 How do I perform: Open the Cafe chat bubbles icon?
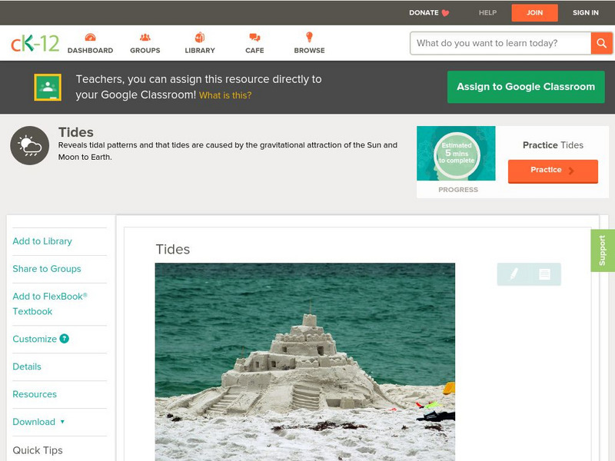click(254, 37)
